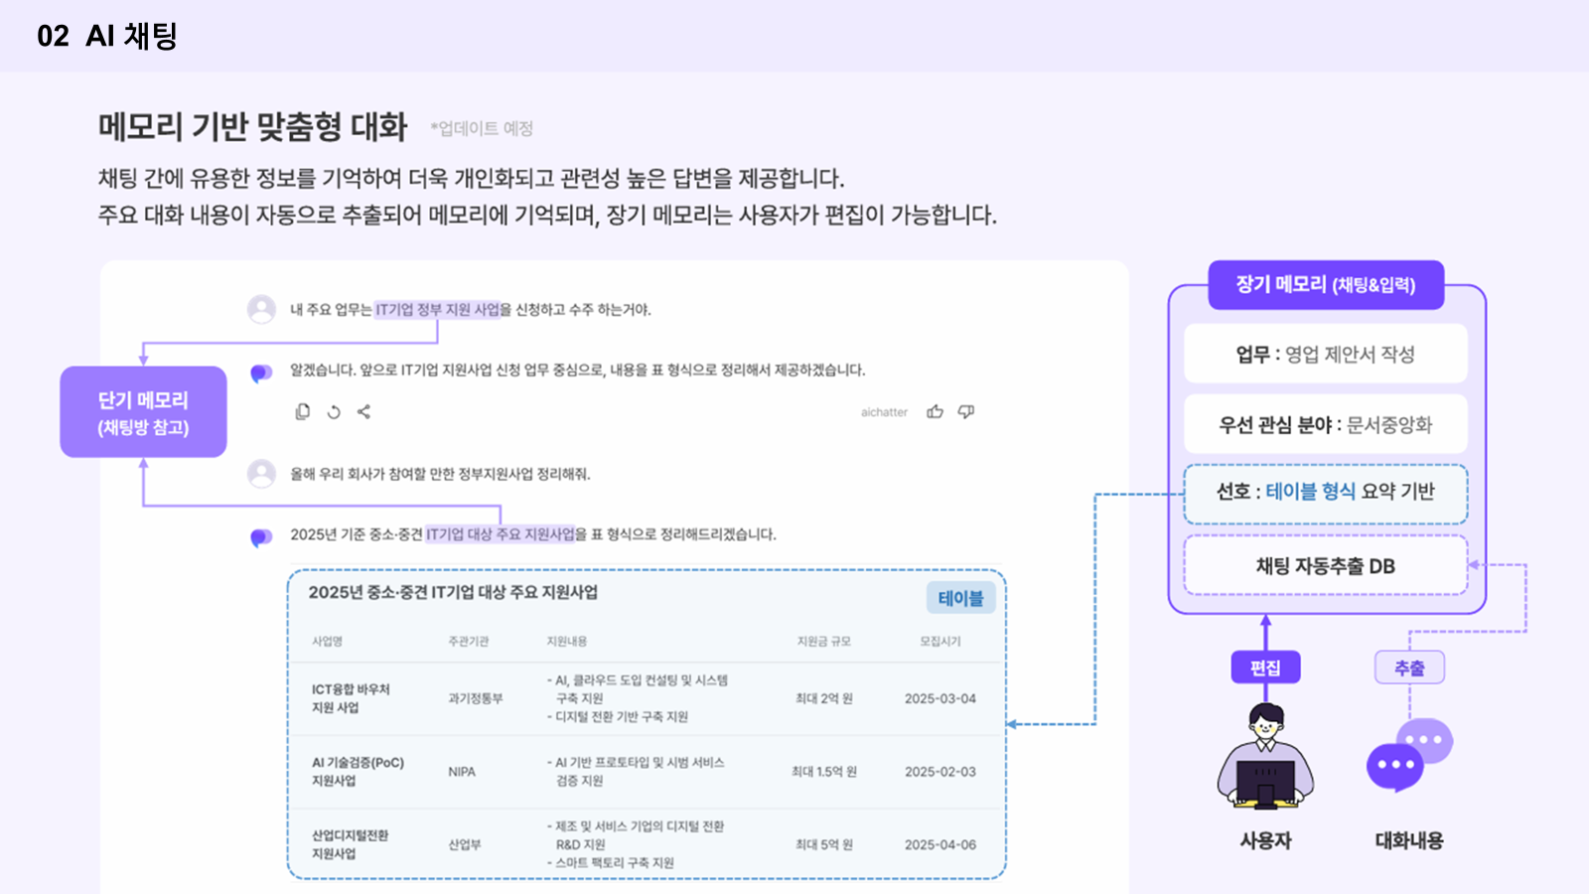Select the 장기 메모리 (채팅&입력) header tab
This screenshot has width=1589, height=894.
pyautogui.click(x=1325, y=285)
